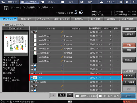This screenshot has height=103, width=137.
Task: Click the pencil icon on sample03.pdf 11:20 row
Action: click(62, 36)
